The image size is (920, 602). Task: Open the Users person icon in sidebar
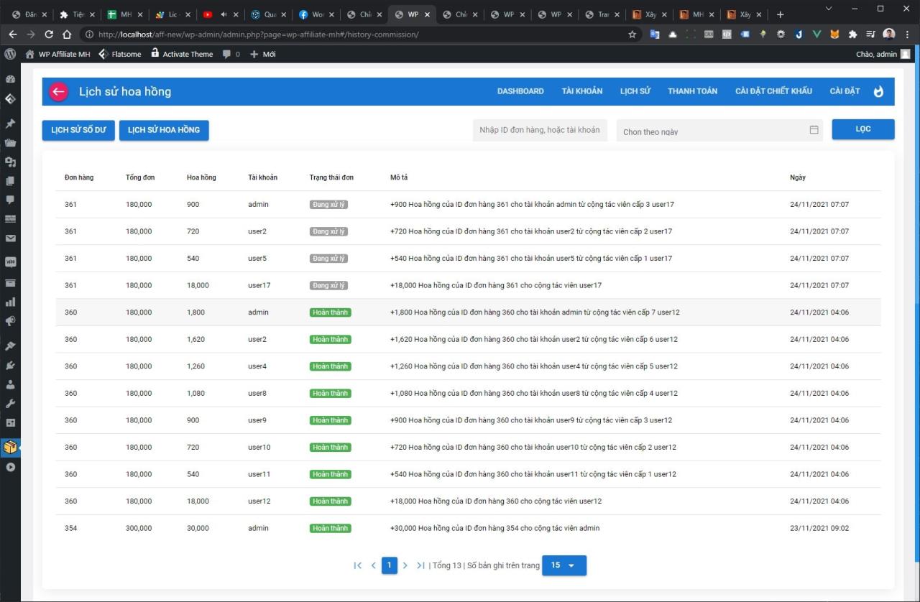pos(10,384)
